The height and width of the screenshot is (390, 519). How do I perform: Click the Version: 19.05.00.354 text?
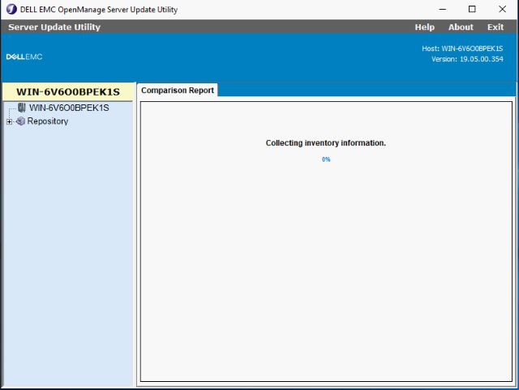[467, 59]
